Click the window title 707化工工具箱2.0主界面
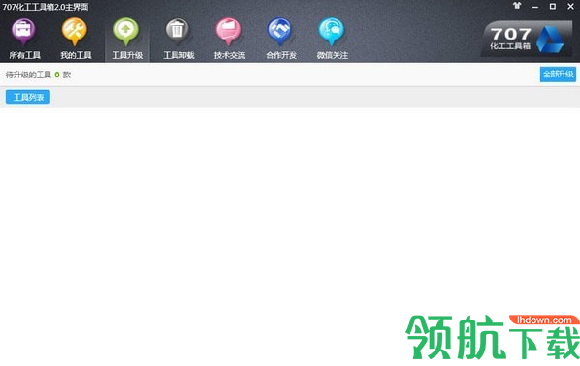580x366 pixels. tap(46, 7)
